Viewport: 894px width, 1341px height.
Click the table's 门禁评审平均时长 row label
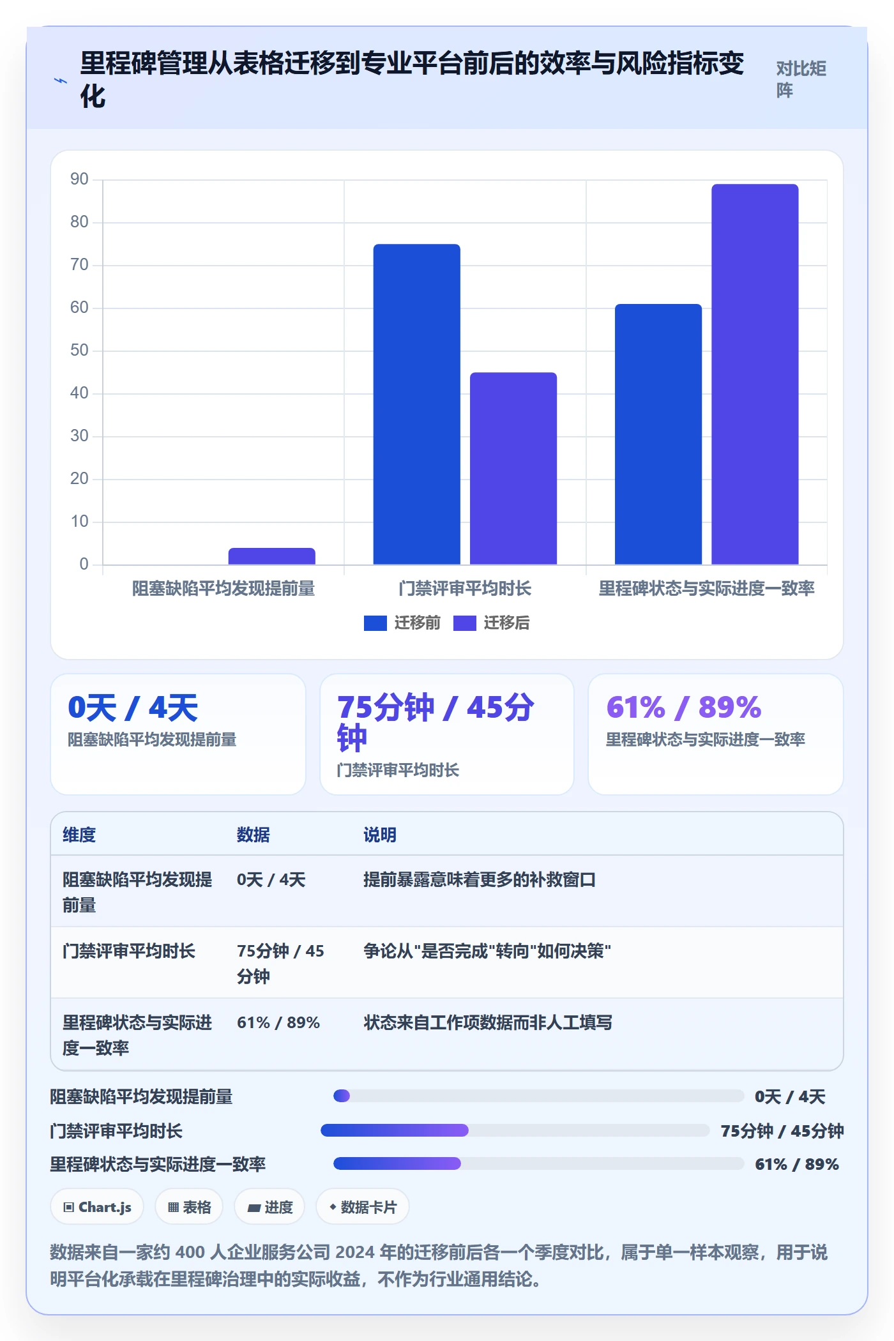click(x=129, y=951)
